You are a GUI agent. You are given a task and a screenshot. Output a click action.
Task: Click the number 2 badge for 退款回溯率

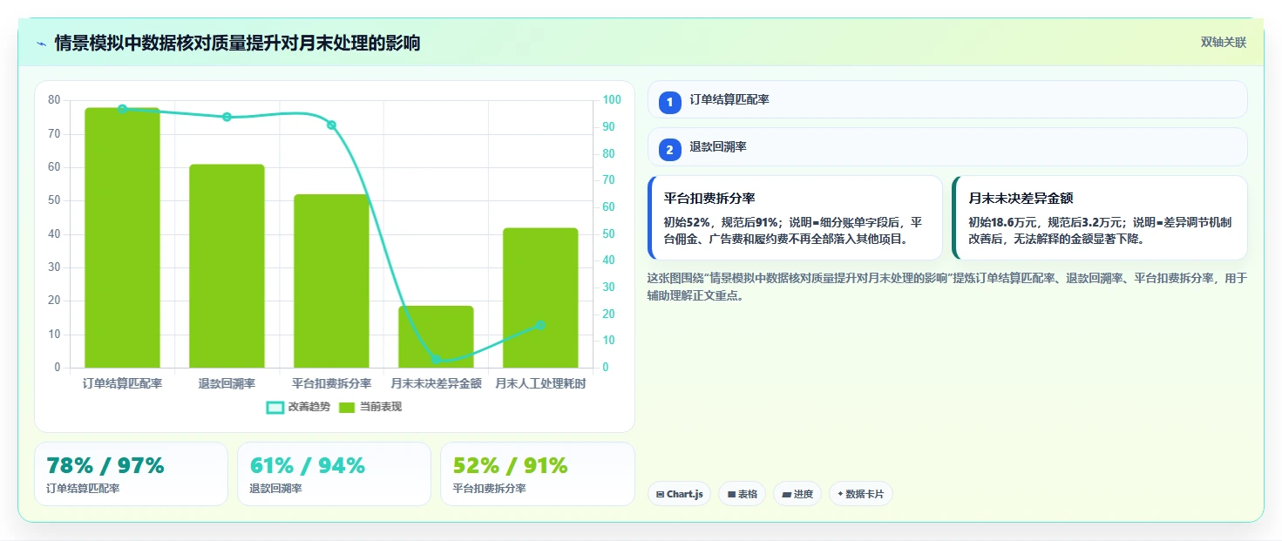point(670,150)
